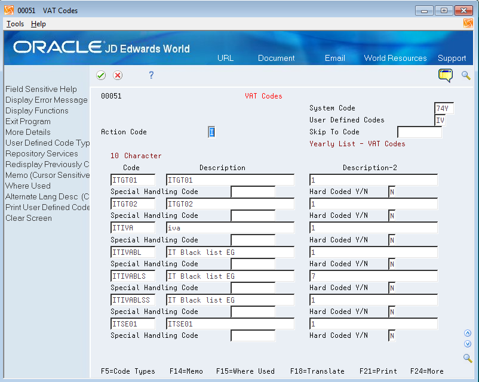
Task: Click the ITGT01 description field
Action: (231, 180)
